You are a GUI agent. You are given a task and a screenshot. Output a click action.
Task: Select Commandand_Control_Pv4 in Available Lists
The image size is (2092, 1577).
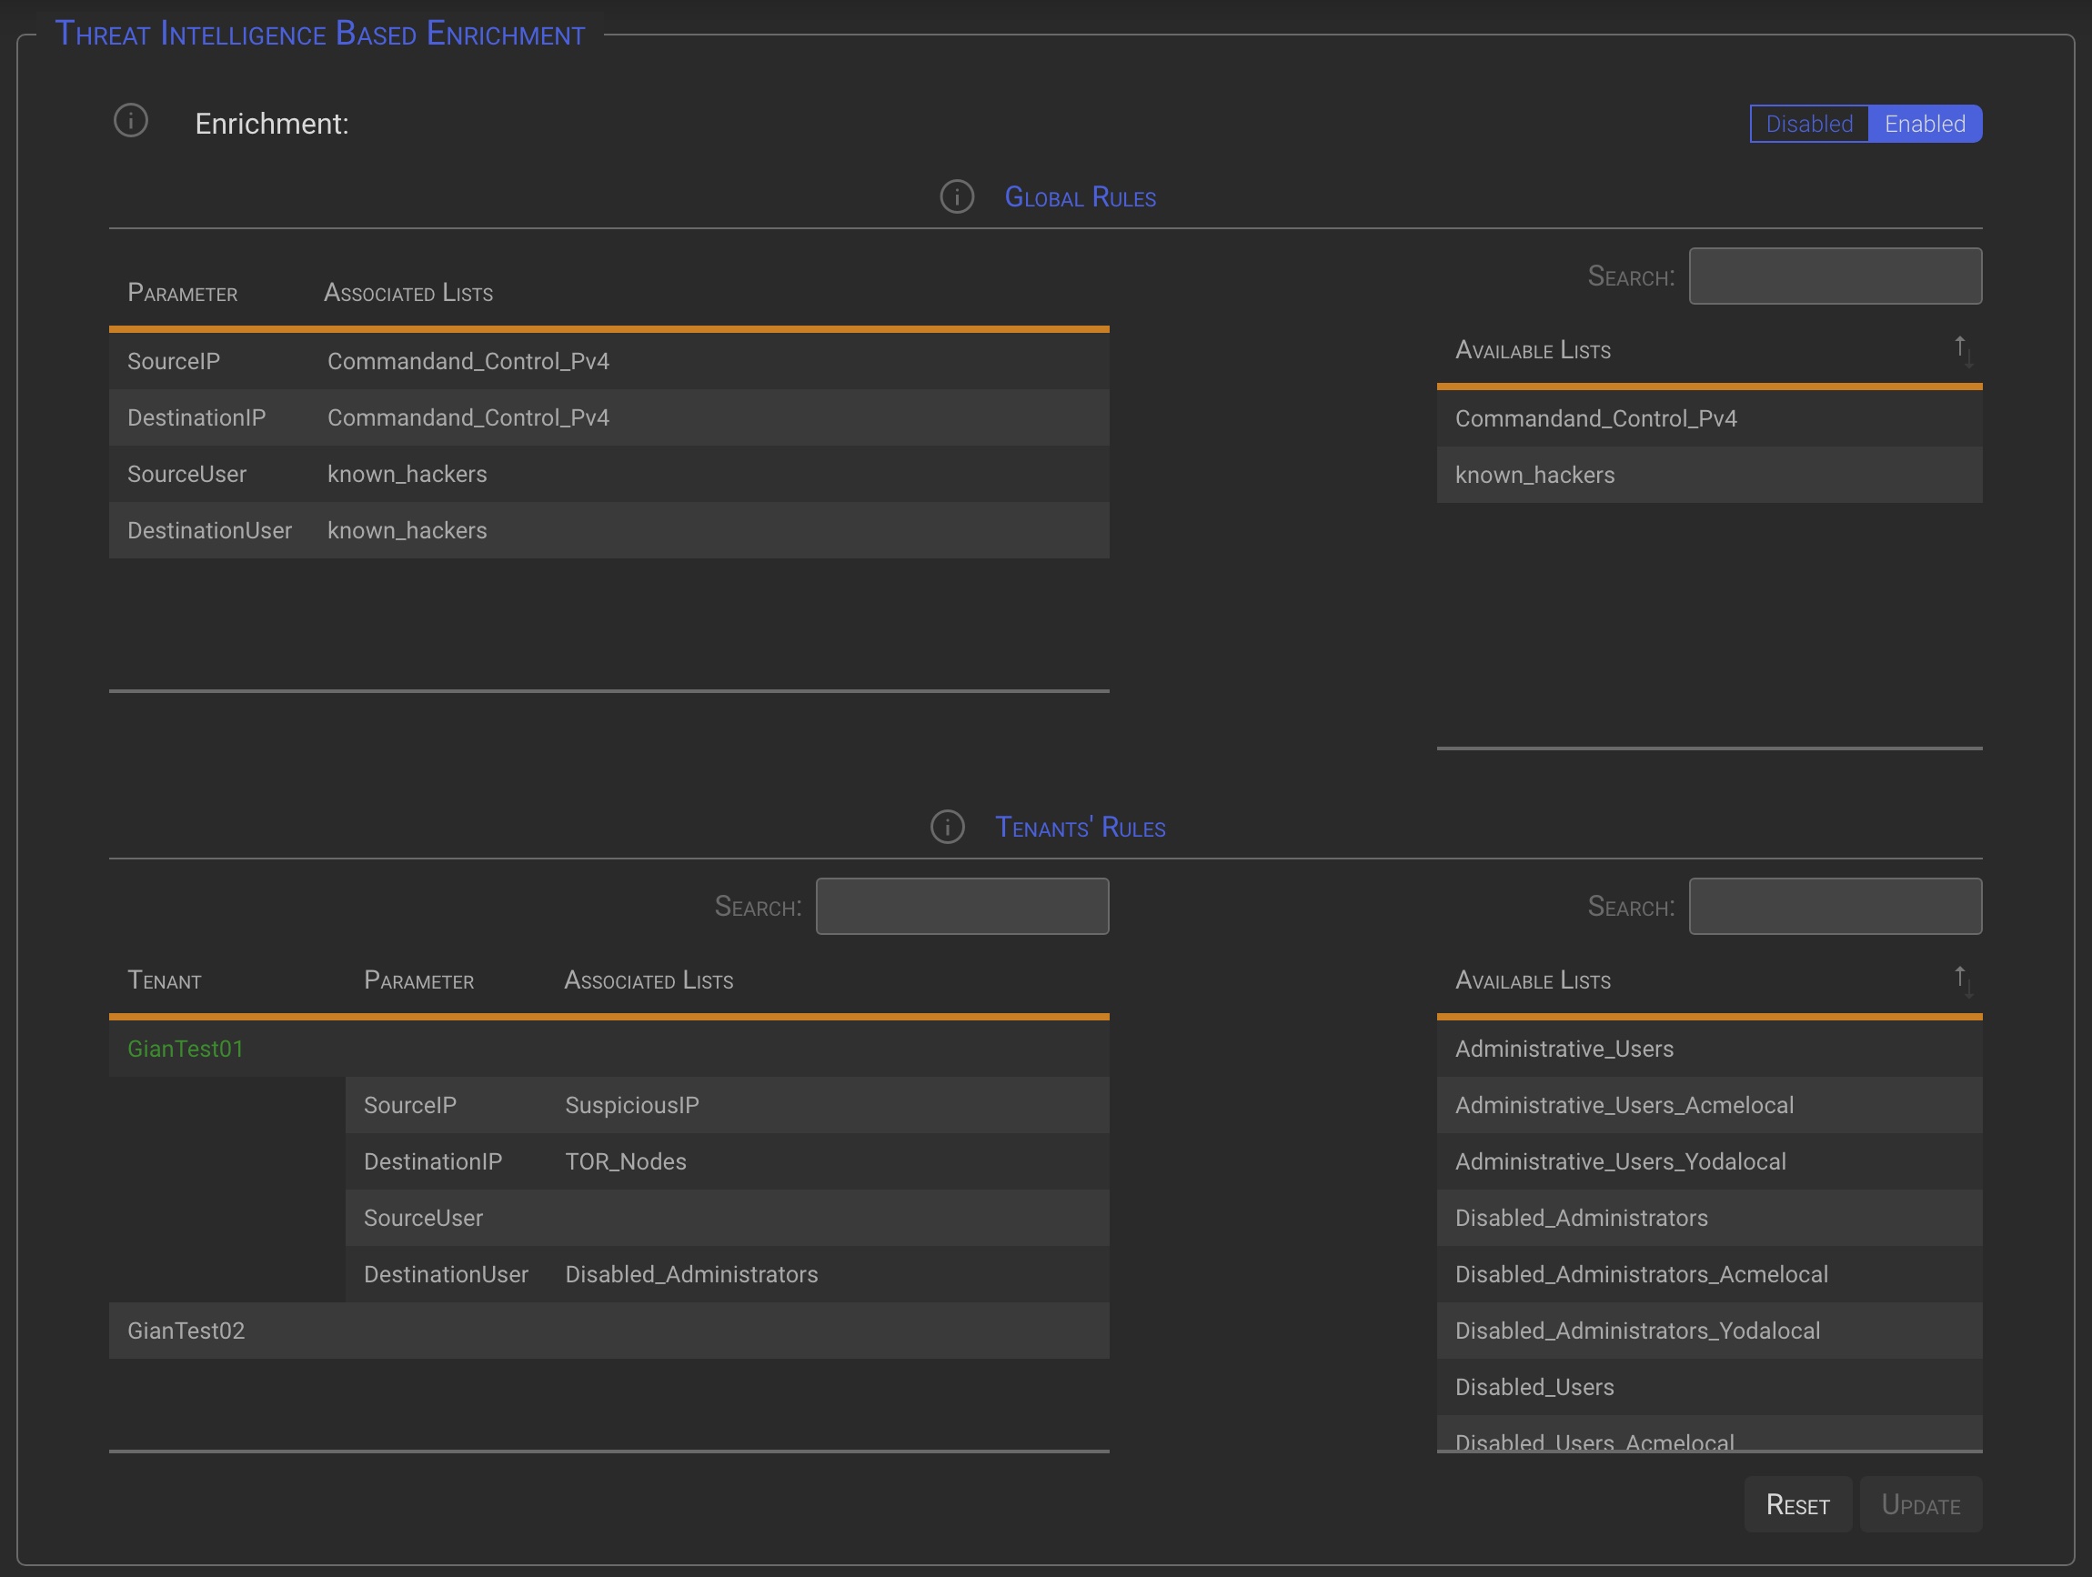[1595, 417]
